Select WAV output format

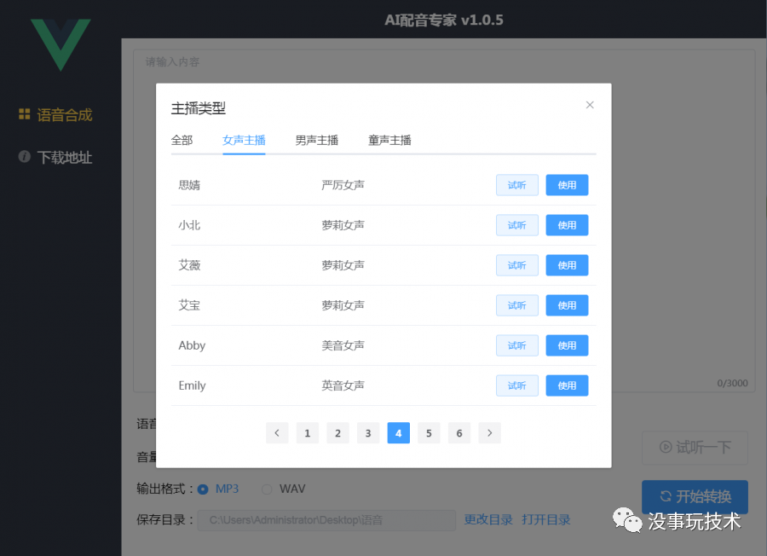coord(284,489)
